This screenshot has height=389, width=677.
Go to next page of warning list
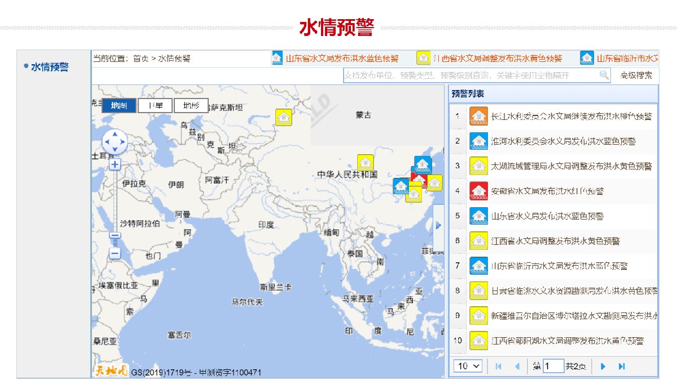click(603, 366)
